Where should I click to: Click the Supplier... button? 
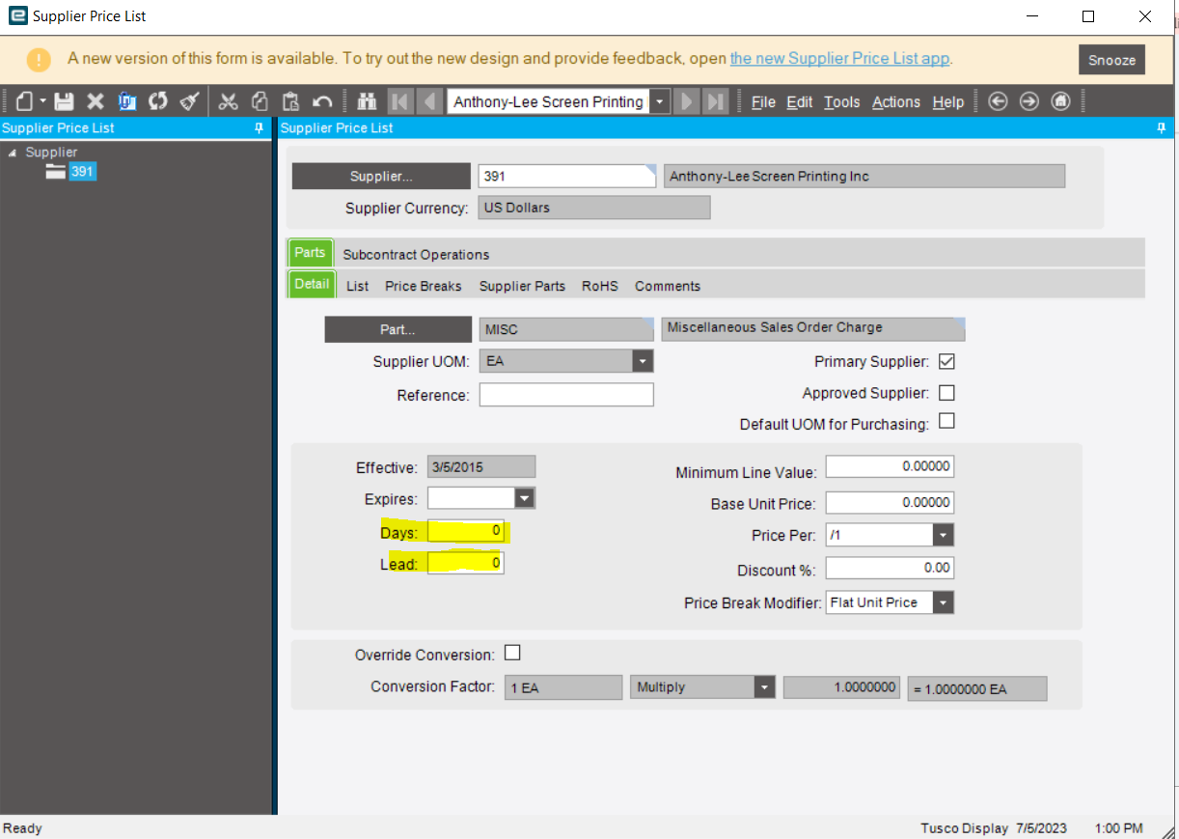[380, 176]
